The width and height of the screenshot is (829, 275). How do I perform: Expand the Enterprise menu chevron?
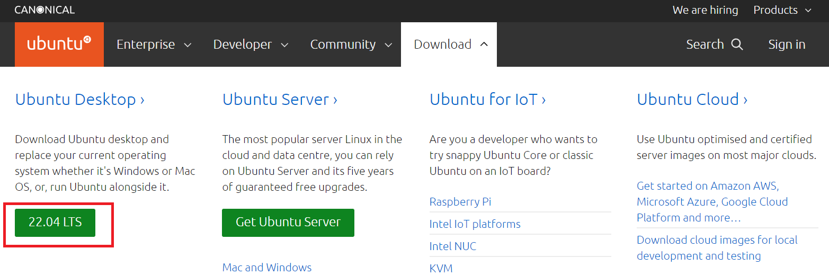[x=188, y=45]
